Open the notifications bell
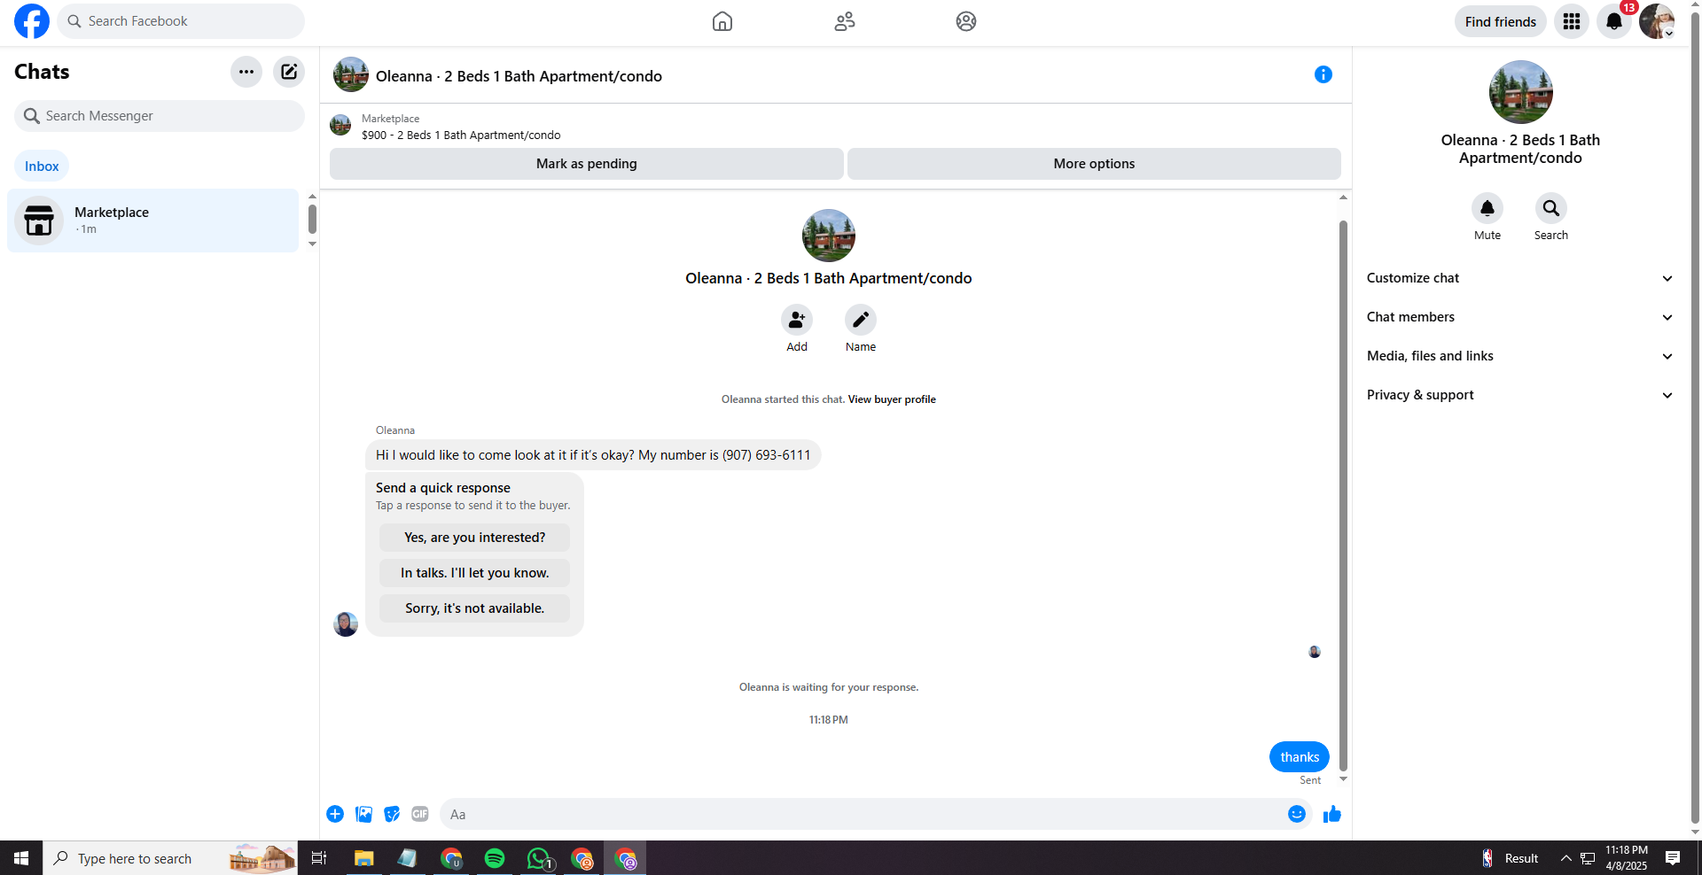 coord(1614,21)
